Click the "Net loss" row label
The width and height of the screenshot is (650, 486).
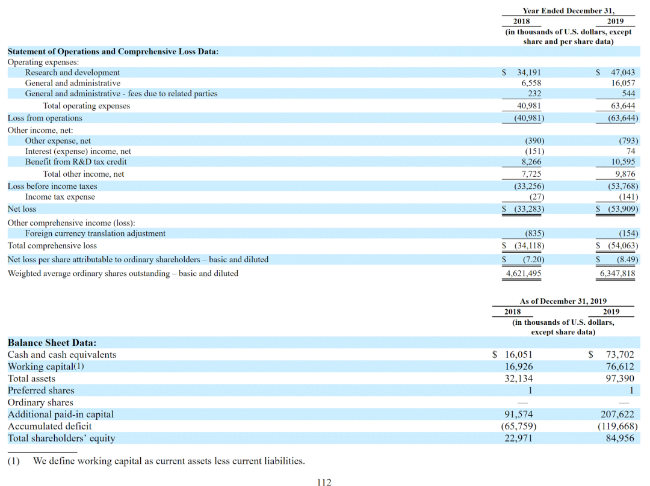click(22, 209)
